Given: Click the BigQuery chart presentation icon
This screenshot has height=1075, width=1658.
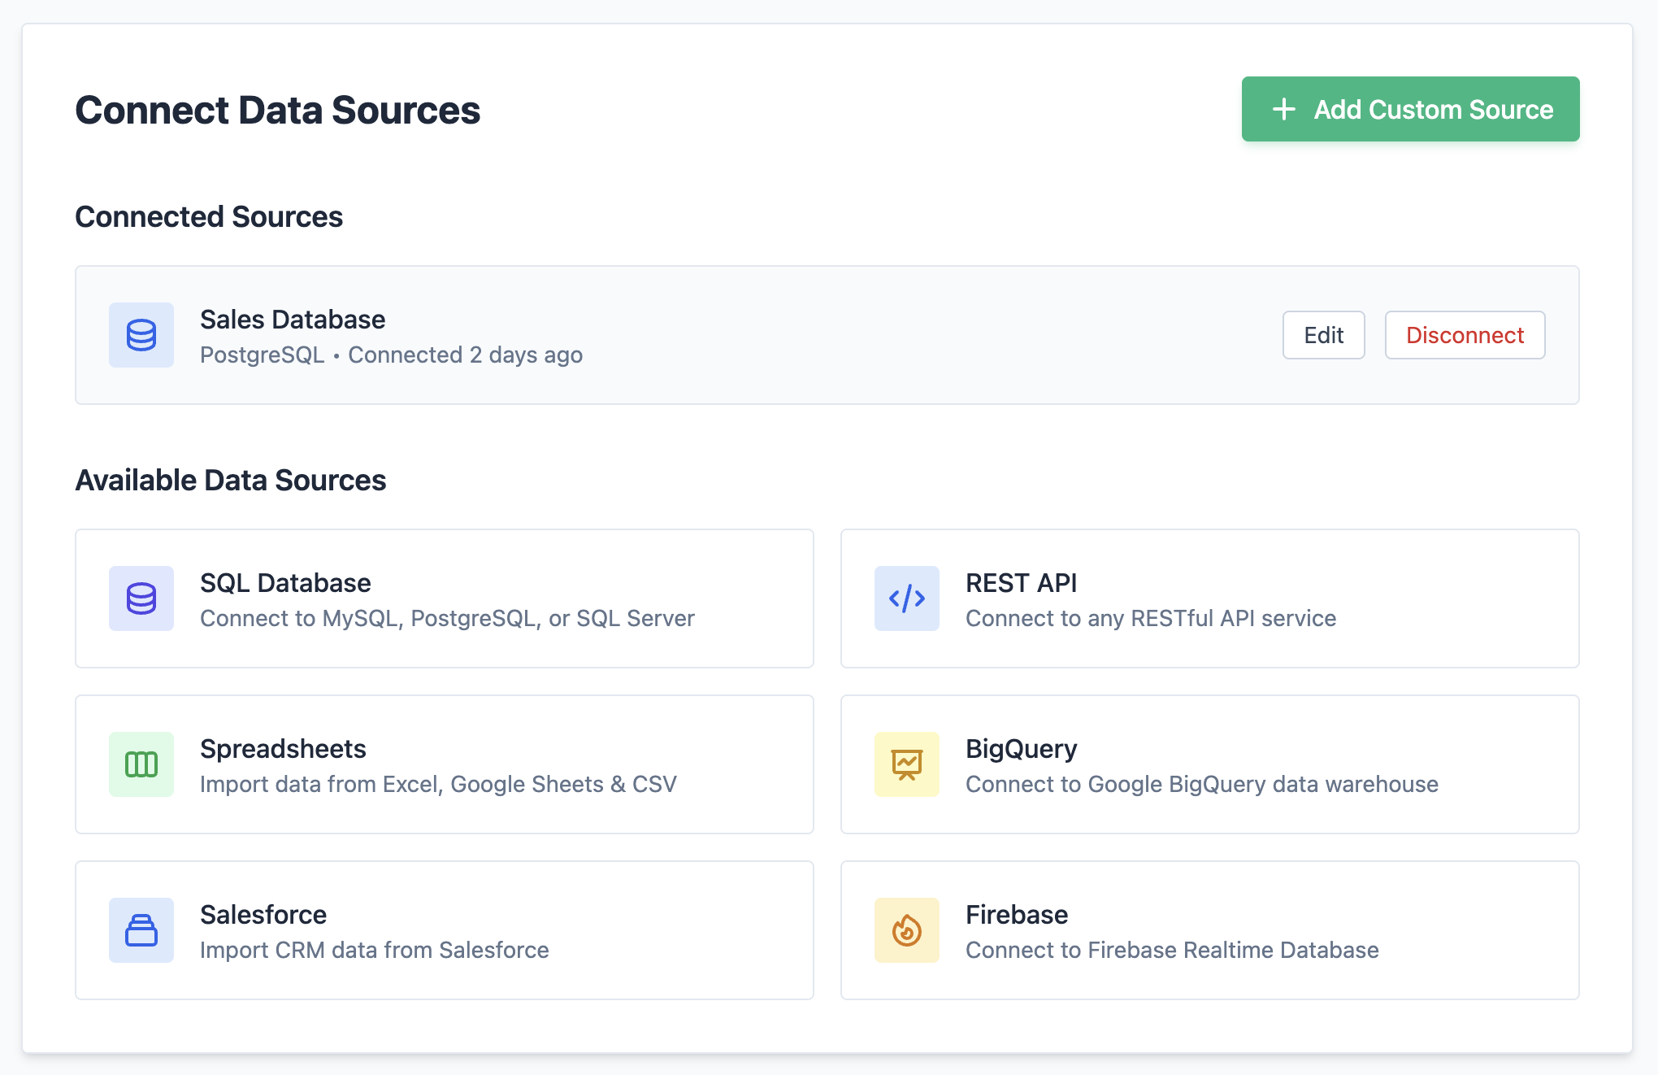Looking at the screenshot, I should [x=906, y=764].
